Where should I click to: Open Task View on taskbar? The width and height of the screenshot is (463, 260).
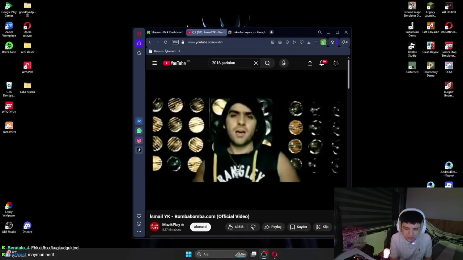pos(254,254)
